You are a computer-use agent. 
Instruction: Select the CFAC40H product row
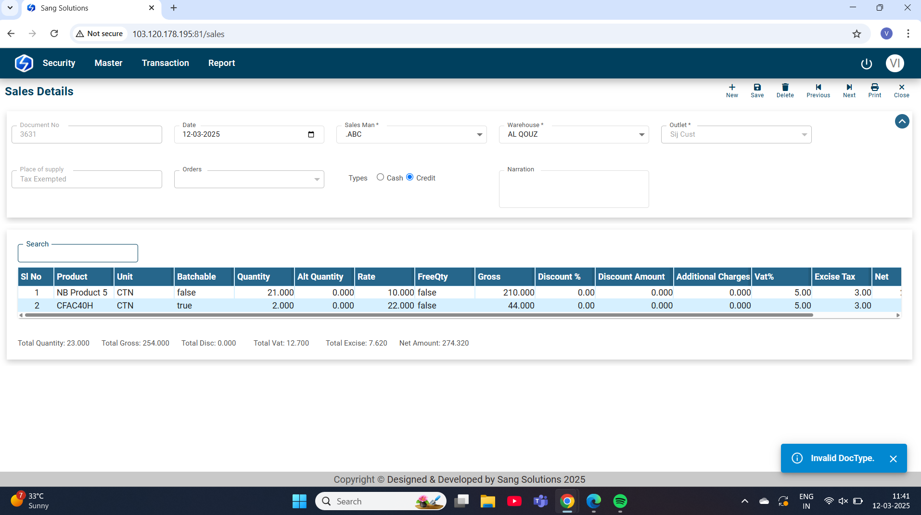(75, 306)
